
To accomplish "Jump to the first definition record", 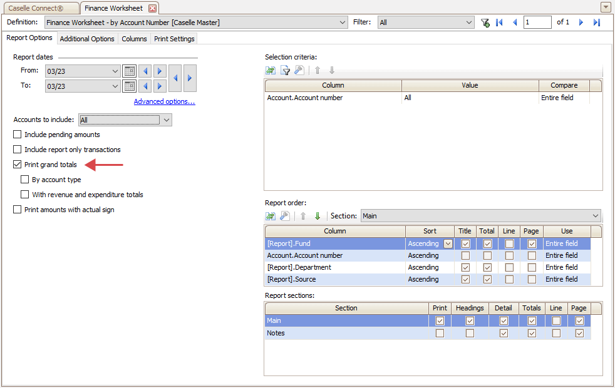I will coord(499,23).
